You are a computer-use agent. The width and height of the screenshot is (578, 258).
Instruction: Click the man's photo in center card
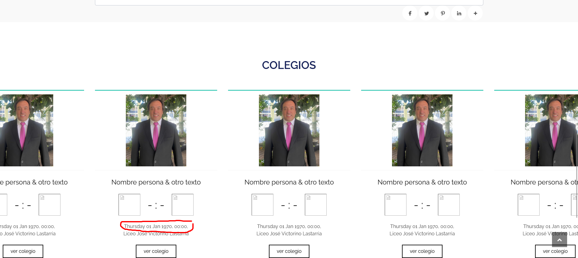click(x=289, y=130)
